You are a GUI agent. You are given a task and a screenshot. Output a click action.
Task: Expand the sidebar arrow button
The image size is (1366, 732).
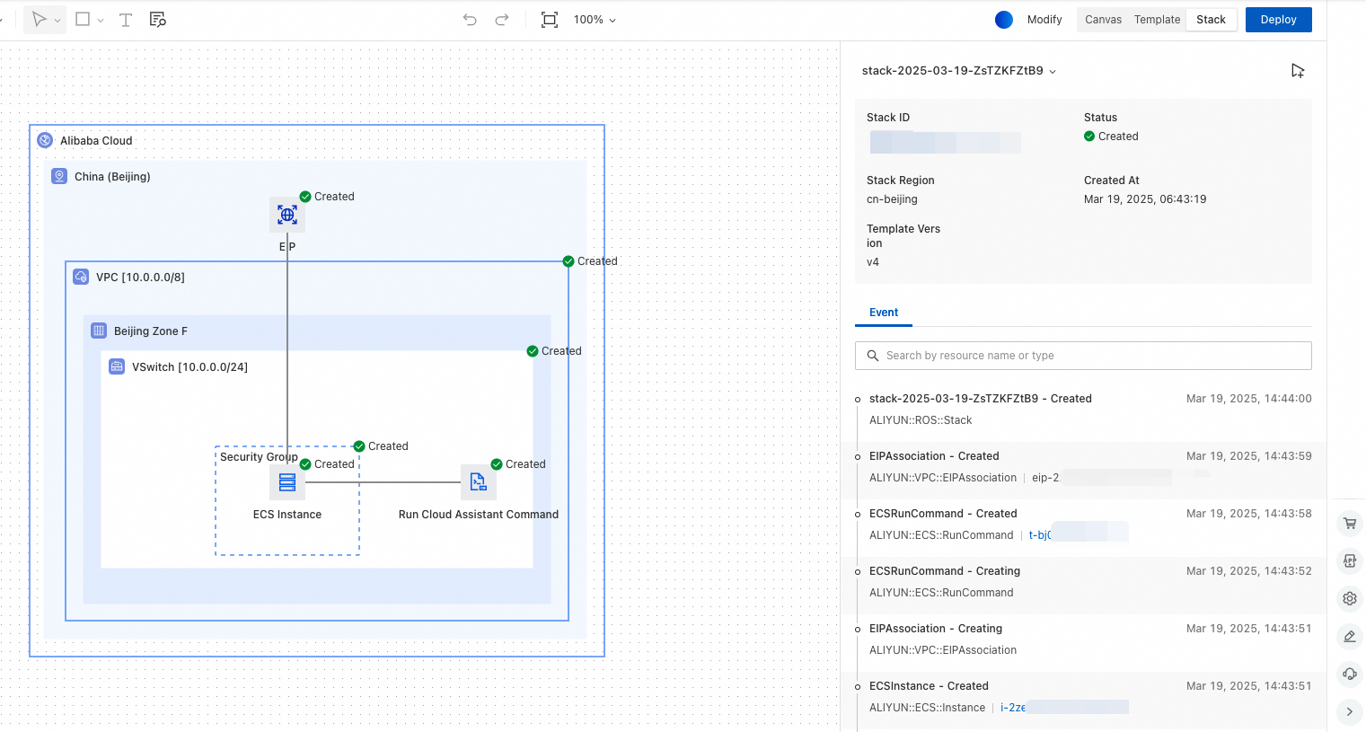(x=1349, y=711)
